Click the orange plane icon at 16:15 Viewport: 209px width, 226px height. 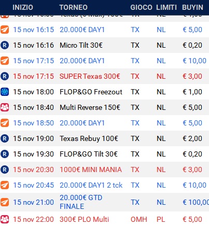tap(5, 30)
